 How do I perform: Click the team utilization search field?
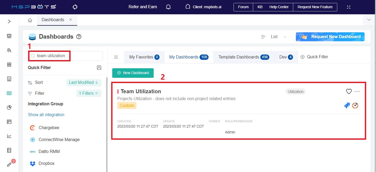(x=66, y=56)
